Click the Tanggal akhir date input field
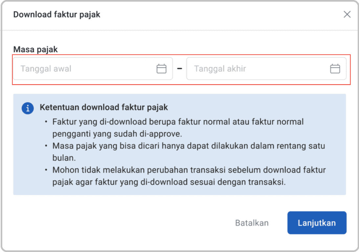 [x=256, y=68]
